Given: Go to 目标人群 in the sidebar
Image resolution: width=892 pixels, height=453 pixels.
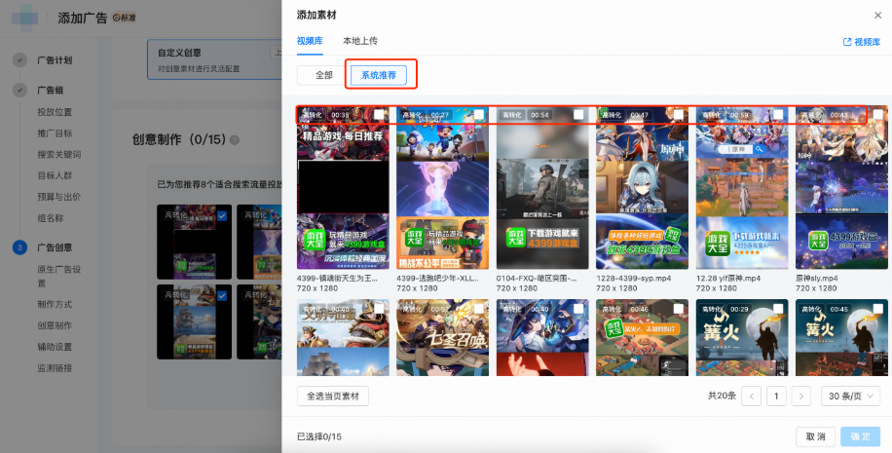Looking at the screenshot, I should click(55, 176).
